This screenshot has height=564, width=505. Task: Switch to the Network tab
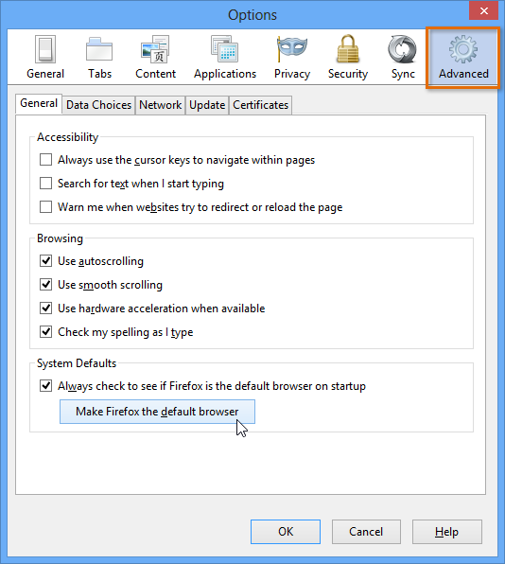click(x=161, y=105)
